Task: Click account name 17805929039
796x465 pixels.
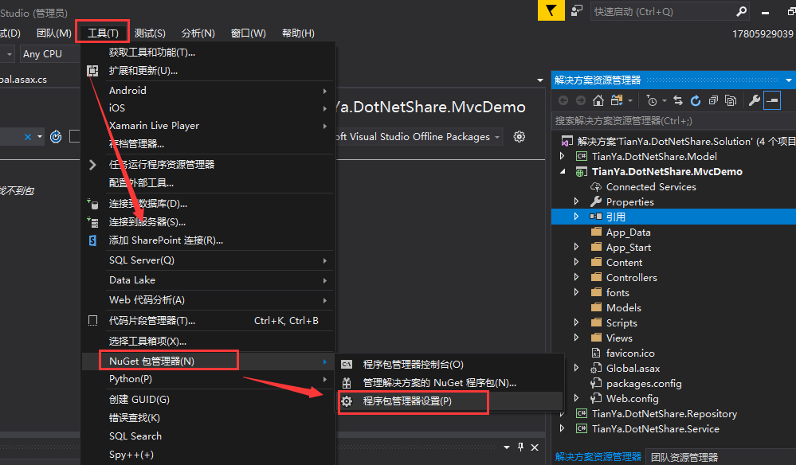Action: pyautogui.click(x=763, y=34)
